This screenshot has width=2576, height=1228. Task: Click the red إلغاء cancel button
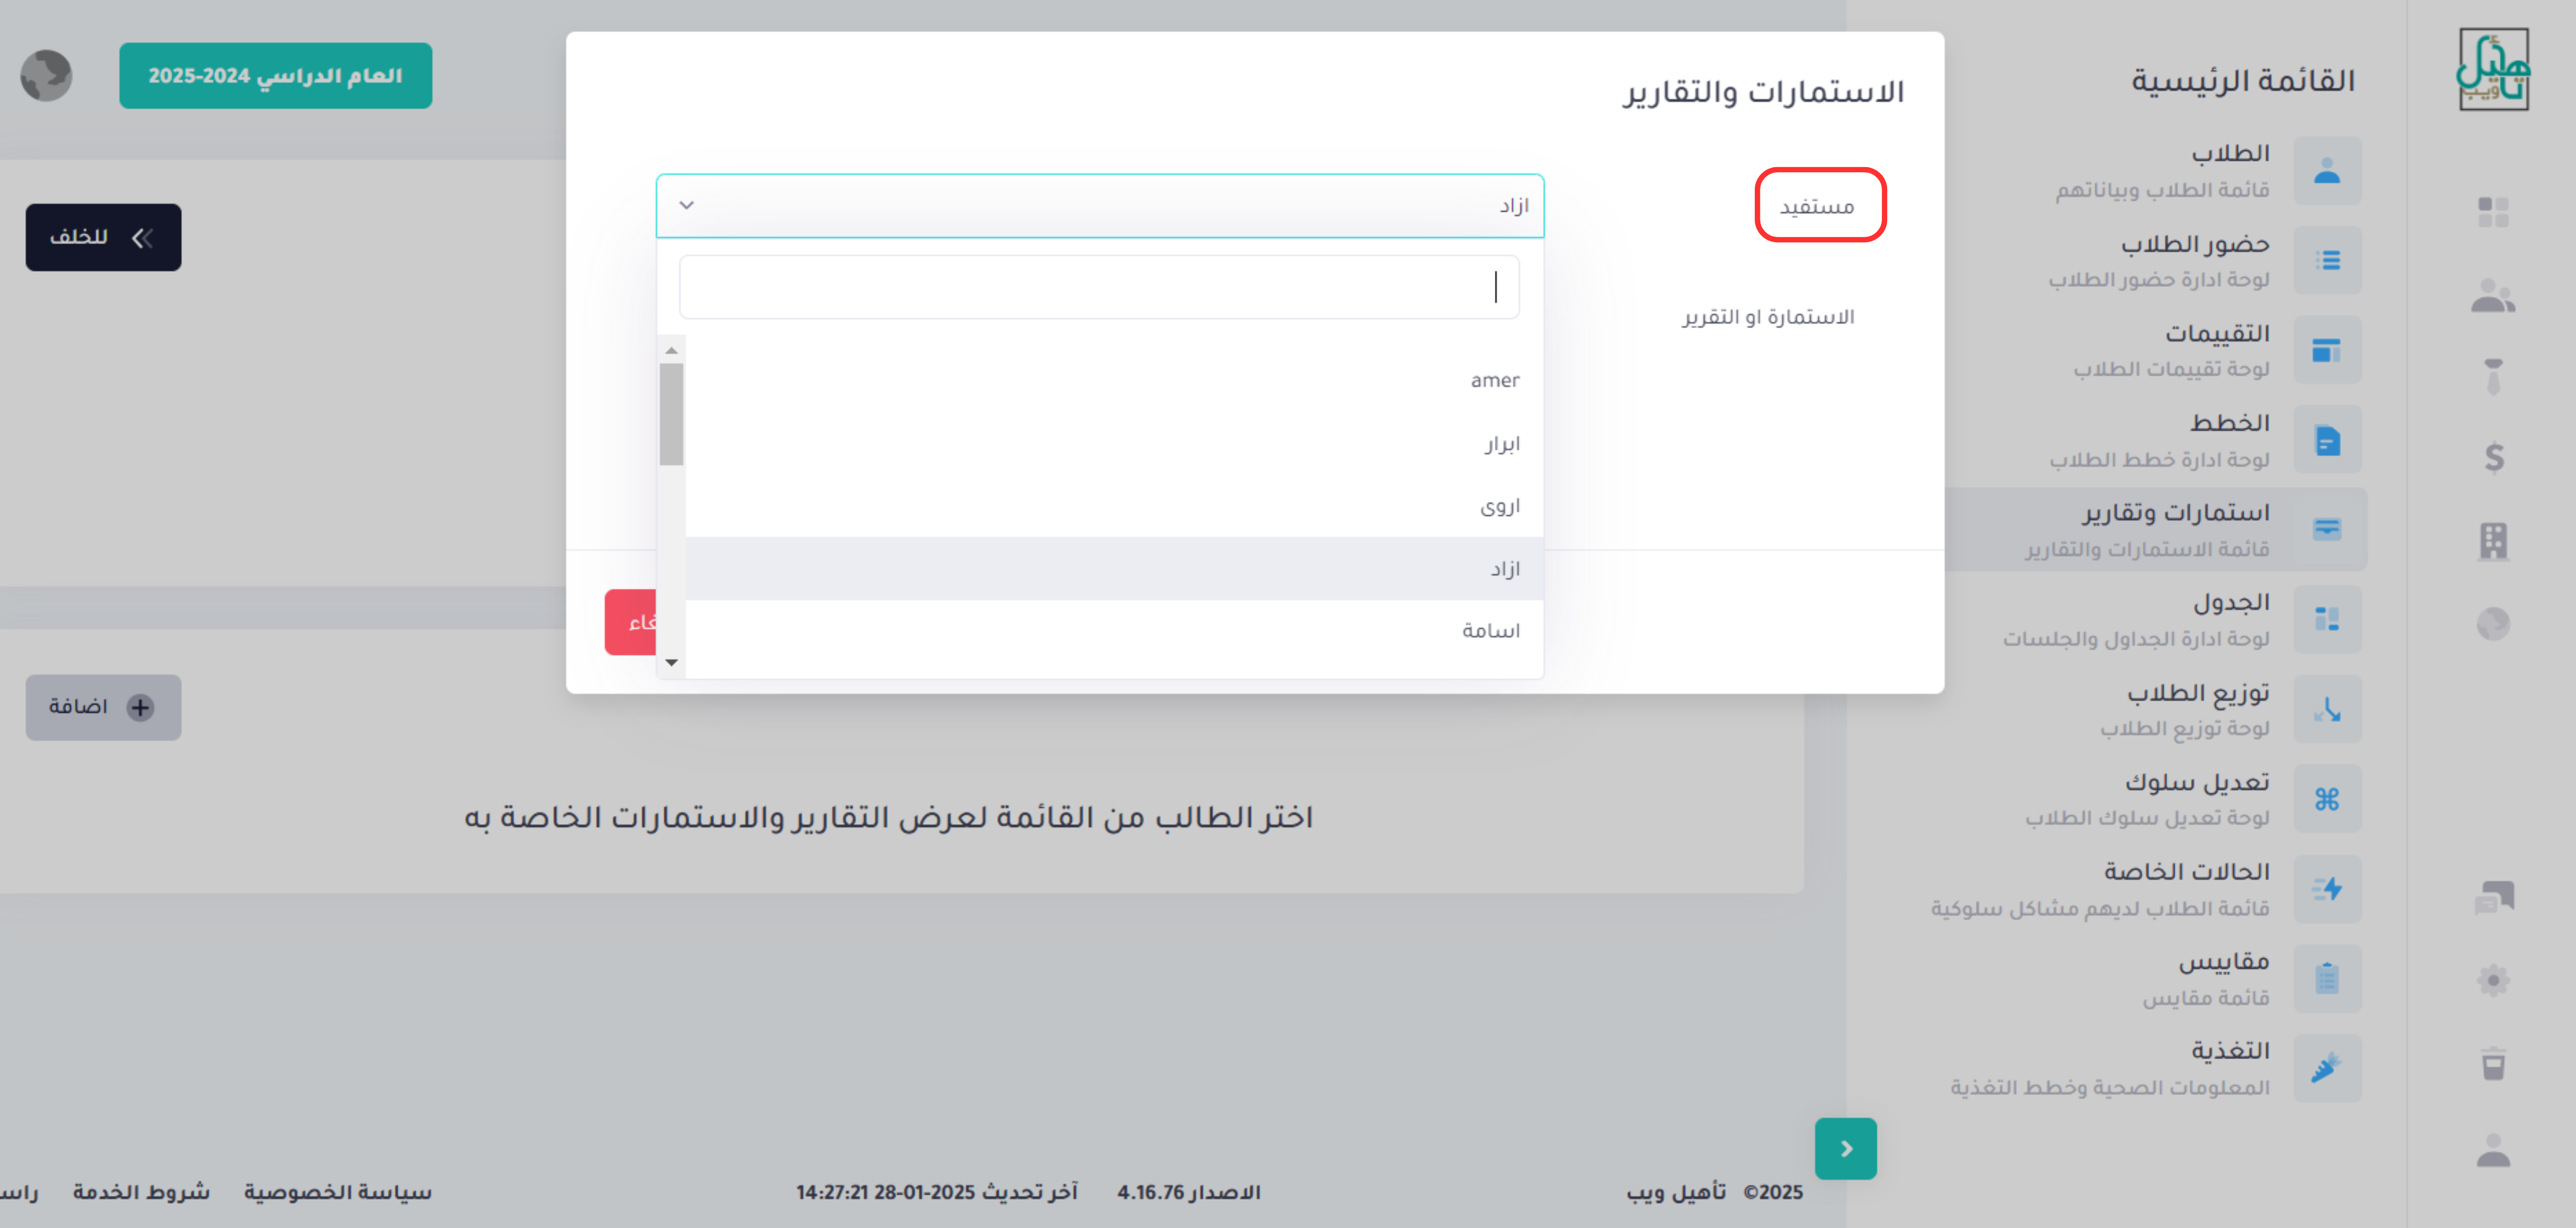tap(631, 623)
